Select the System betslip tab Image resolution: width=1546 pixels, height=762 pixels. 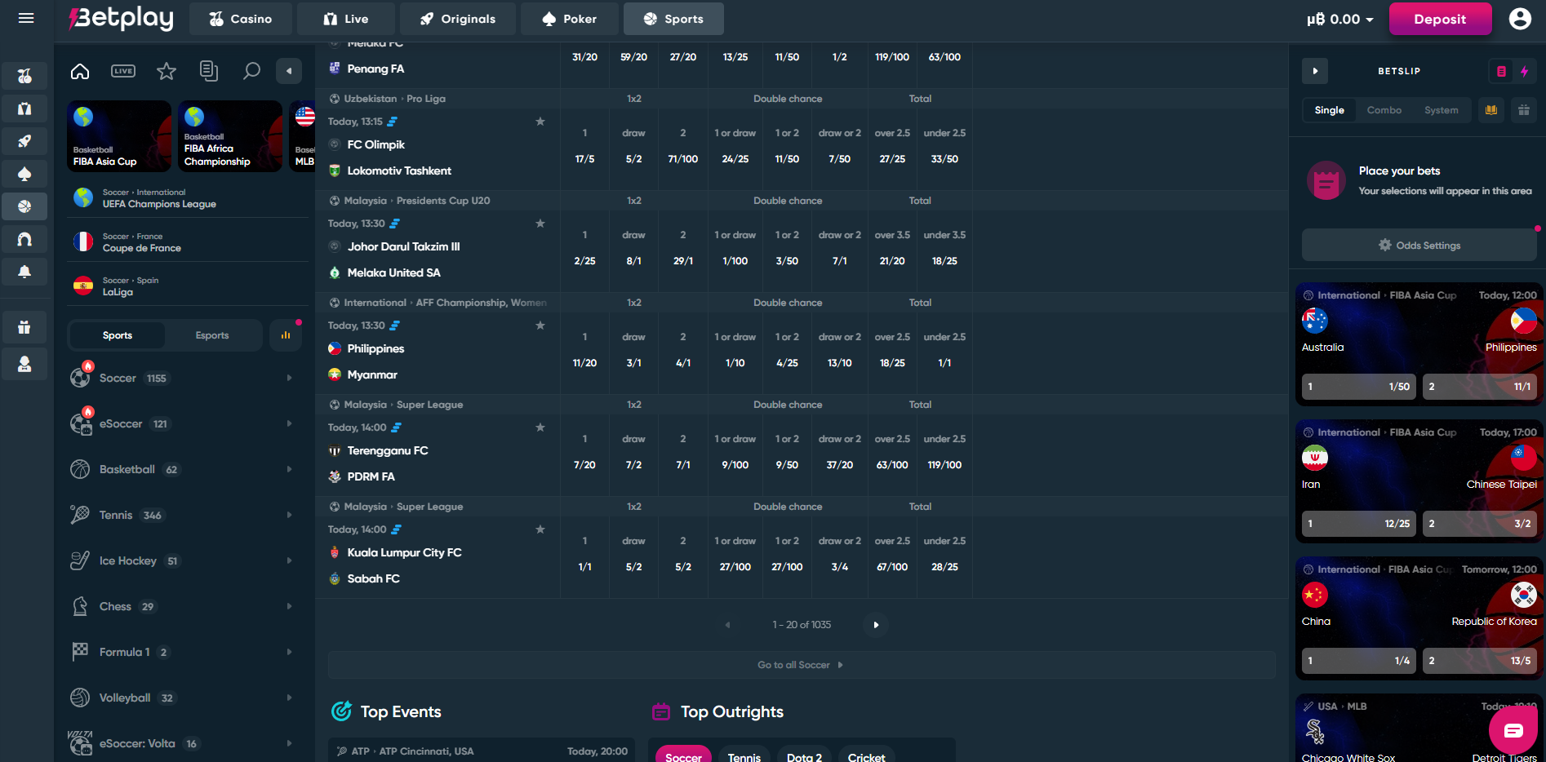(x=1442, y=110)
